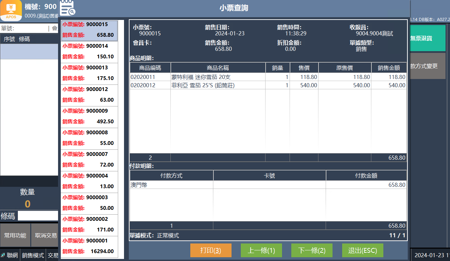The image size is (450, 261).
Task: Exit dialog using 退出(ESC) button
Action: (x=362, y=250)
